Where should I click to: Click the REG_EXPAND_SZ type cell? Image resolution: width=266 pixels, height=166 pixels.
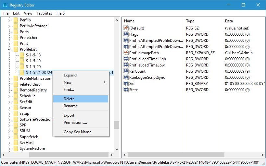(200, 53)
